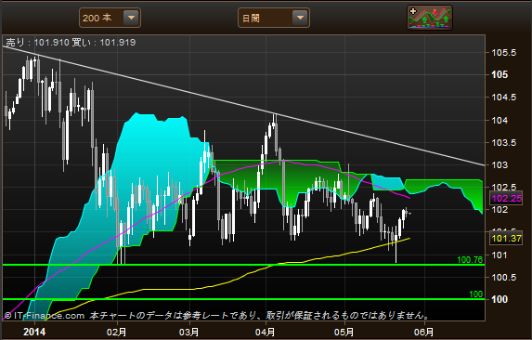Click the 売り 101.910 sell quote text
The width and height of the screenshot is (532, 340).
[x=38, y=43]
